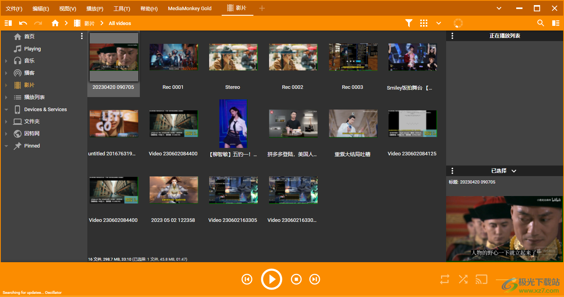Viewport: 564px width, 297px height.
Task: Click All videos breadcrumb link
Action: 120,23
